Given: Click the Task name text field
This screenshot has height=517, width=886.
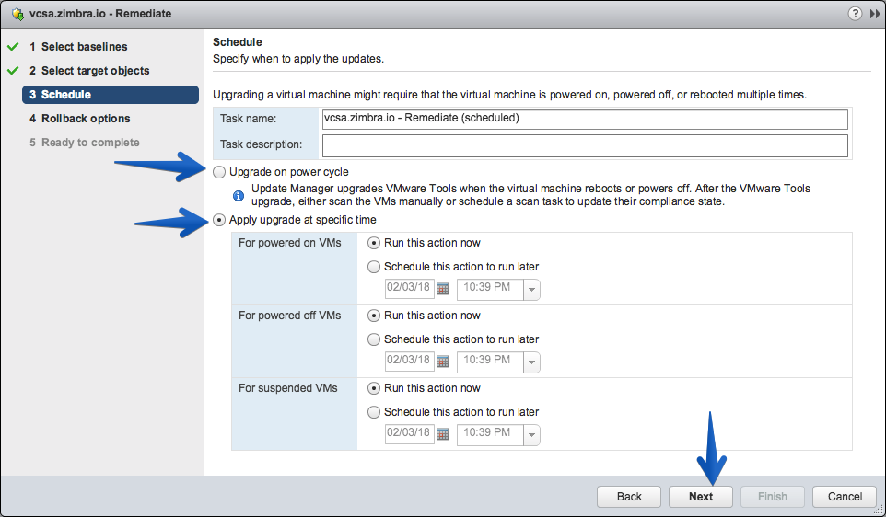Looking at the screenshot, I should (585, 119).
